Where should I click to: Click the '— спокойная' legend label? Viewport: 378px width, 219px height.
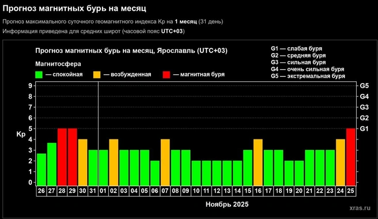(x=64, y=74)
